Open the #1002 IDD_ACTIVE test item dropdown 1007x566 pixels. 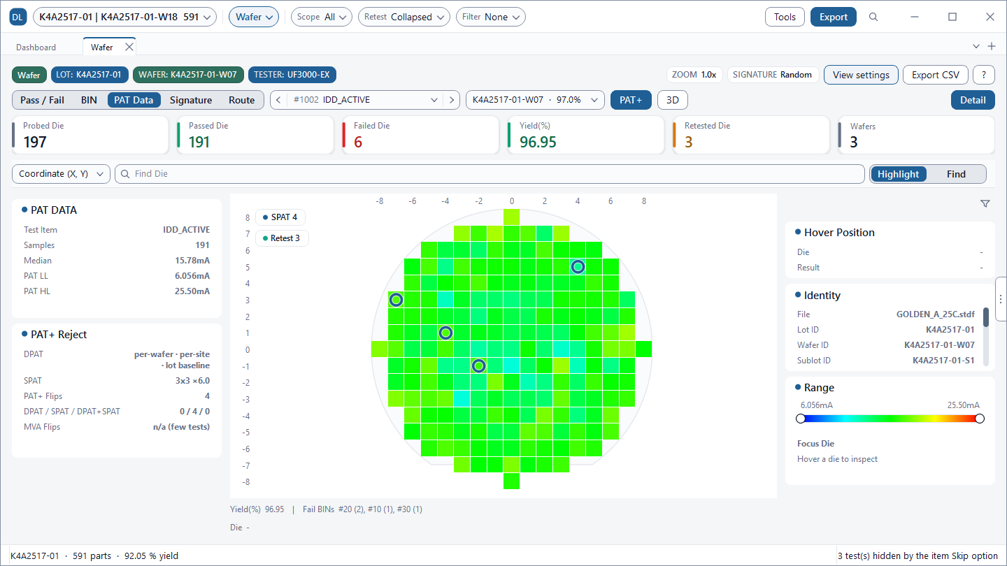(x=365, y=100)
